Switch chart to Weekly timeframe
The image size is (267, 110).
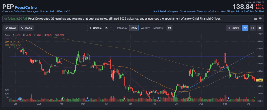point(145,28)
